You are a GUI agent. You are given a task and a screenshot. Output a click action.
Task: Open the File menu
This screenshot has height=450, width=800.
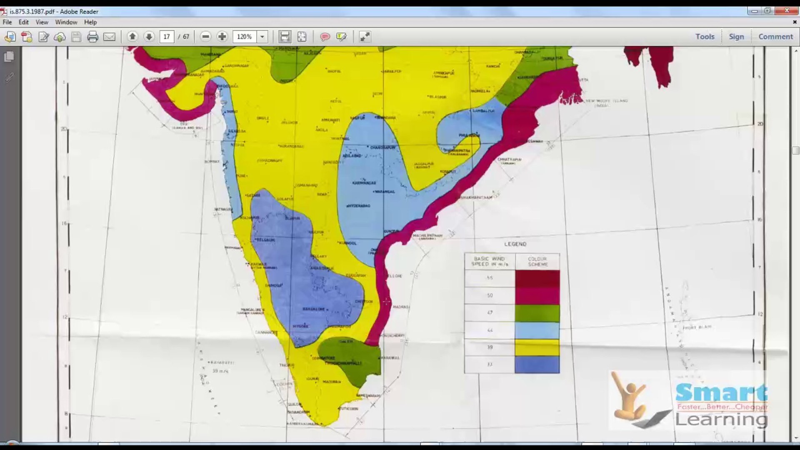point(7,22)
